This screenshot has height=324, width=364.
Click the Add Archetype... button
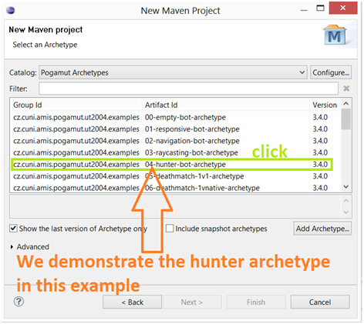(322, 229)
